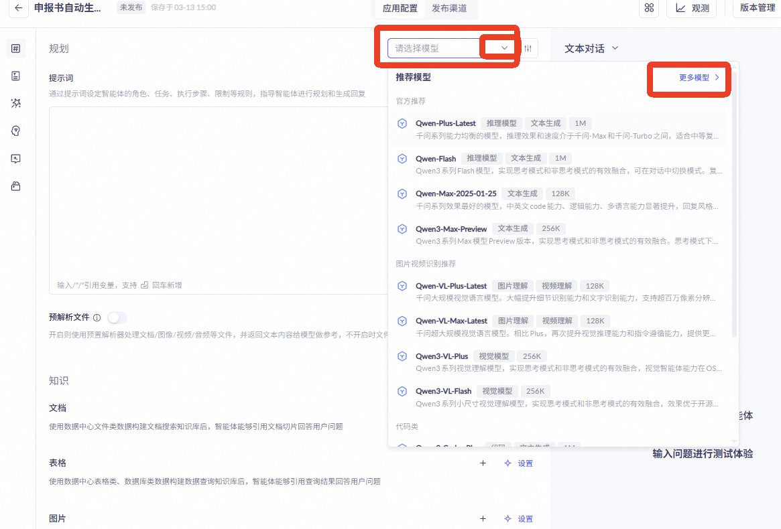Select sidebar lightbulb head icon

tap(16, 131)
